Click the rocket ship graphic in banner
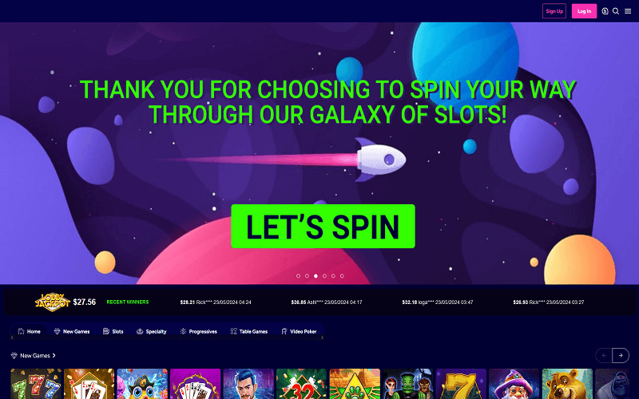 [x=380, y=159]
